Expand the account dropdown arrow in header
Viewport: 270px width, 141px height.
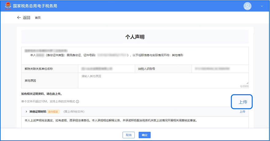(x=262, y=6)
